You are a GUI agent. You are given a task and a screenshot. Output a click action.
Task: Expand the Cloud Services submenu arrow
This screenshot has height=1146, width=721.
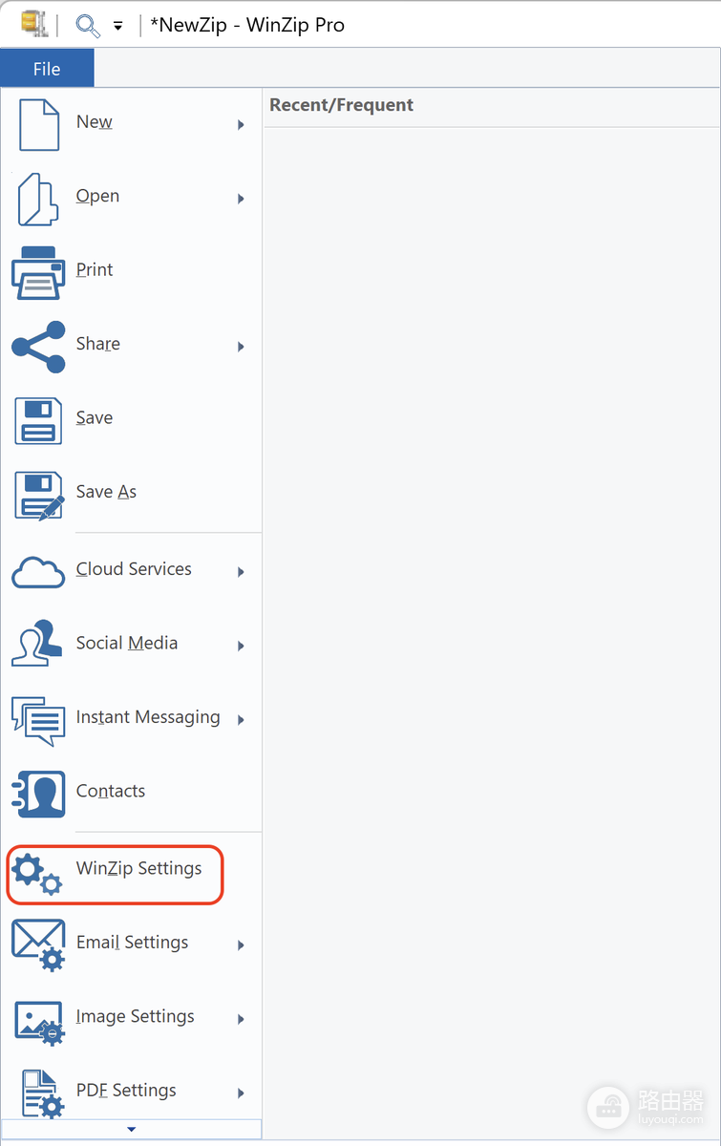click(241, 572)
